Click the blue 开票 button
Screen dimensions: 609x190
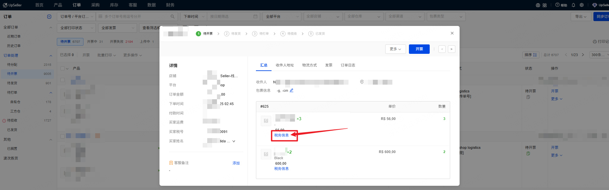tap(419, 49)
